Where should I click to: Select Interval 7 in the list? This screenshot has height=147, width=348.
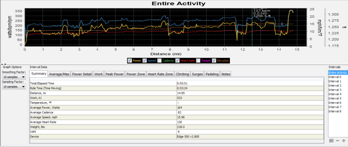[335, 107]
